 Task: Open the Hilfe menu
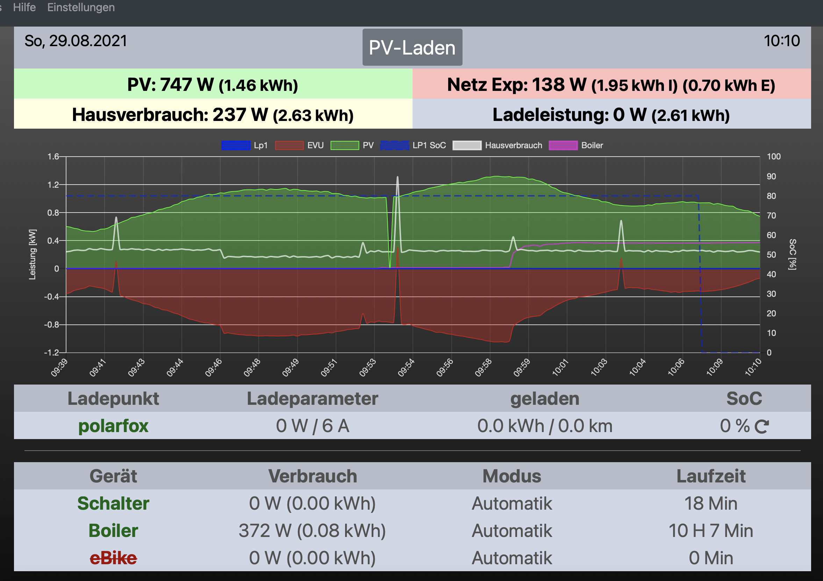(x=24, y=7)
